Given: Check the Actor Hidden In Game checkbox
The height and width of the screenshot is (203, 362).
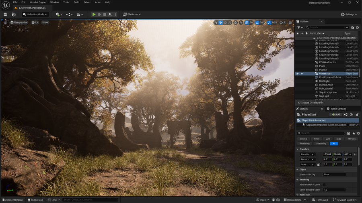Looking at the screenshot, I should click(324, 185).
